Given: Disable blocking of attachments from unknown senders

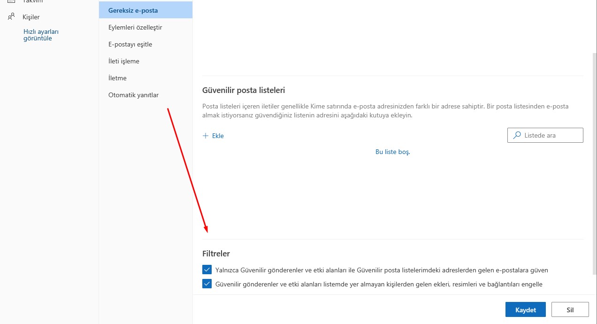Looking at the screenshot, I should pyautogui.click(x=207, y=284).
